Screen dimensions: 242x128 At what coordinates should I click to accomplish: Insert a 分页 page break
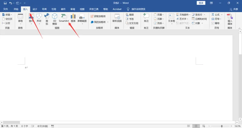click(6, 23)
